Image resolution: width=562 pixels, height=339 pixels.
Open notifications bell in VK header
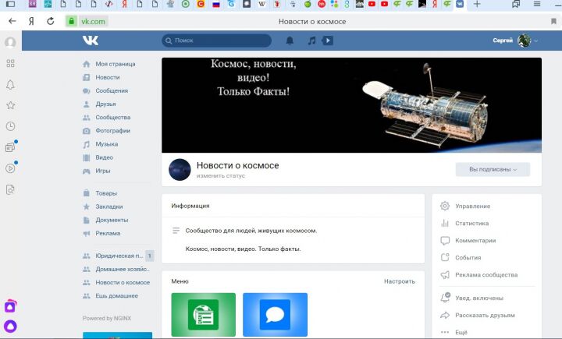(290, 41)
